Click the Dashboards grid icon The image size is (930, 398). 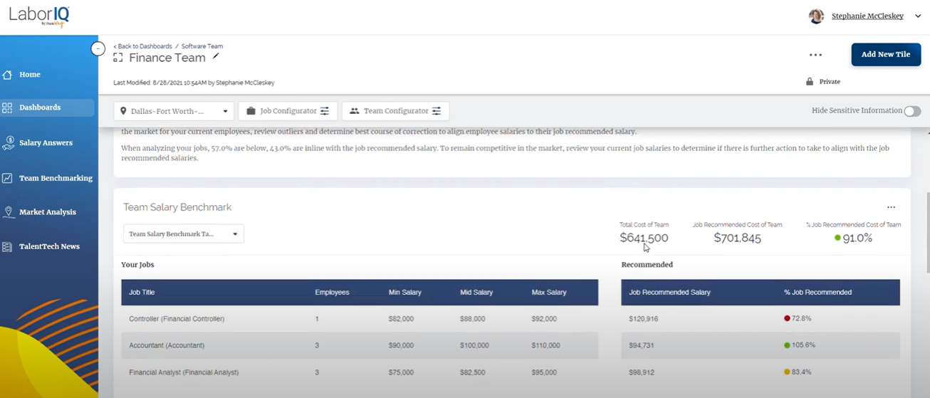click(x=7, y=108)
